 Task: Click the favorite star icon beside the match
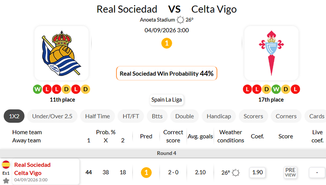[x=6, y=181]
